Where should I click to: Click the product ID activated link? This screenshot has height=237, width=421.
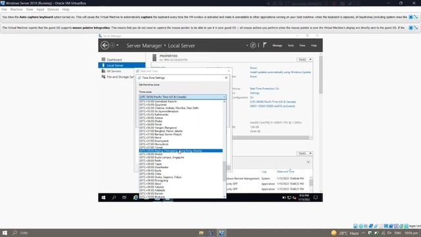tap(272, 106)
